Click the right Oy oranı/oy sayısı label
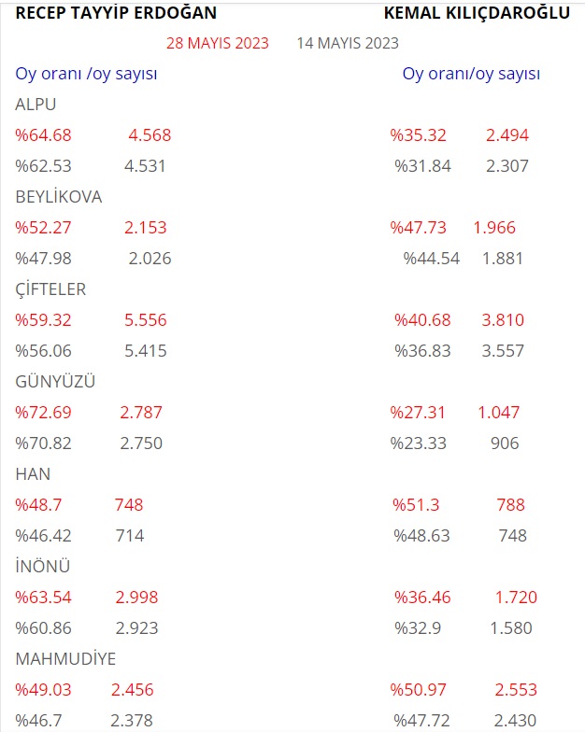This screenshot has height=732, width=585. (x=471, y=74)
